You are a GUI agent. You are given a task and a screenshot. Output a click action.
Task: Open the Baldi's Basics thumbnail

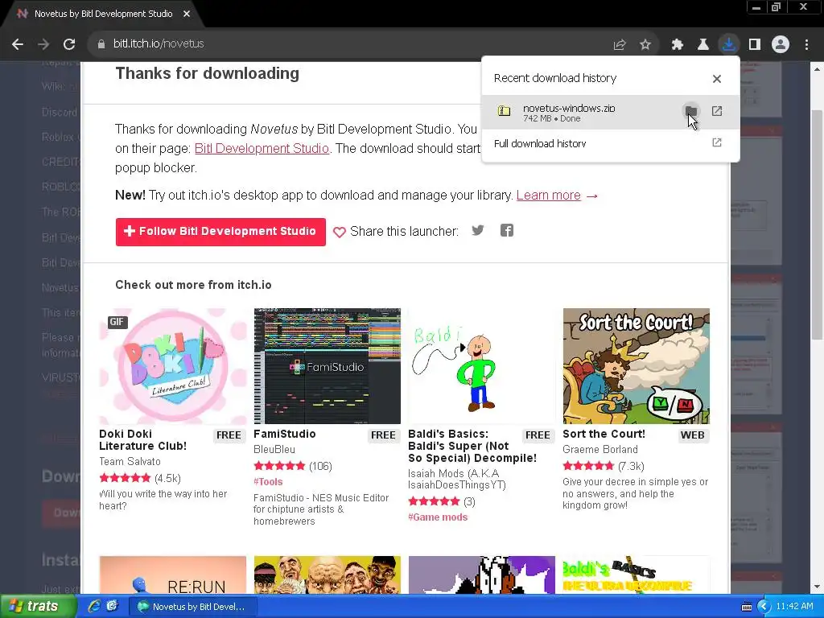pyautogui.click(x=482, y=366)
